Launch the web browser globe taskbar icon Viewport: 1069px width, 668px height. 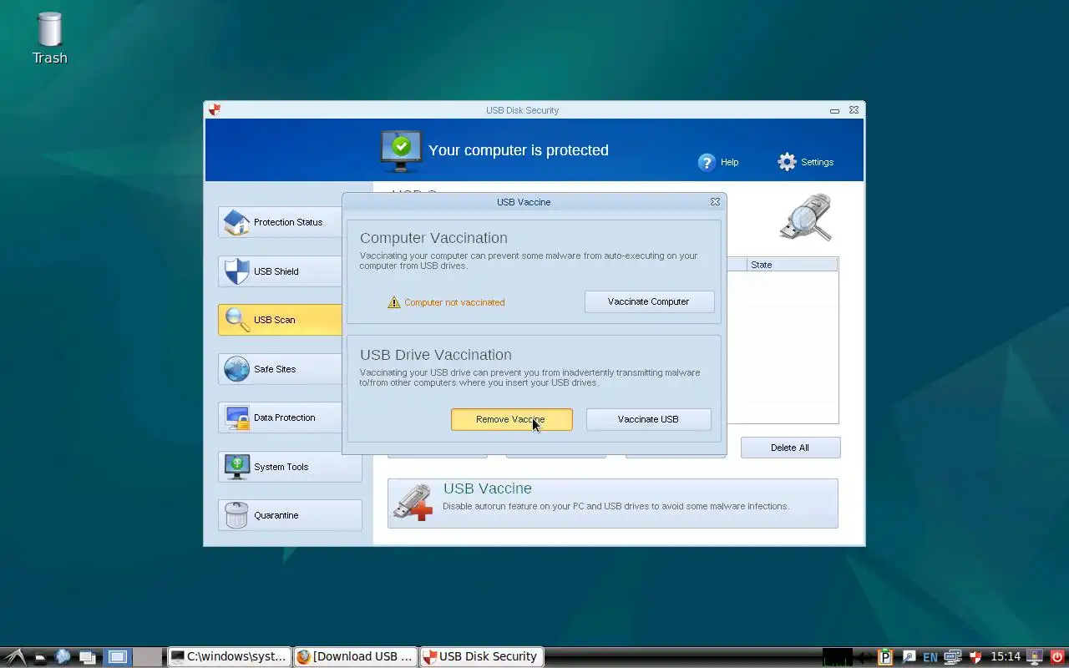[63, 657]
